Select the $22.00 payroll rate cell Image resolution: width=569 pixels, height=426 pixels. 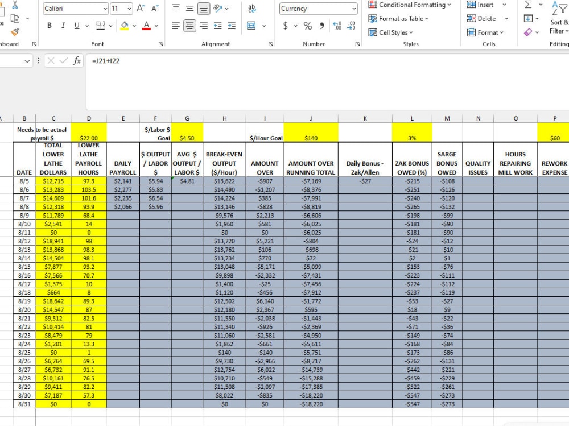[x=89, y=133]
